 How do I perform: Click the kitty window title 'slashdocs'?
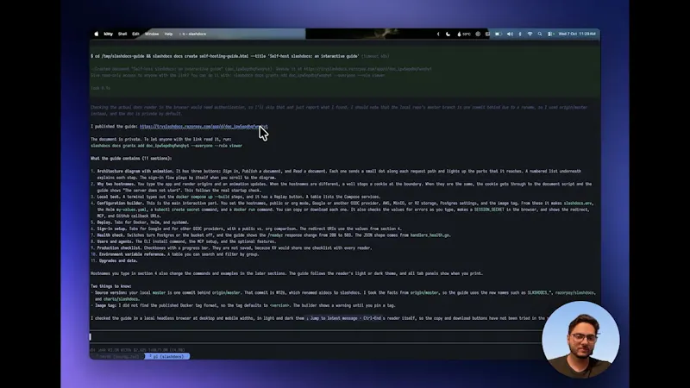(x=193, y=34)
